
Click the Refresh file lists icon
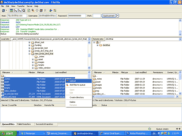point(29,11)
